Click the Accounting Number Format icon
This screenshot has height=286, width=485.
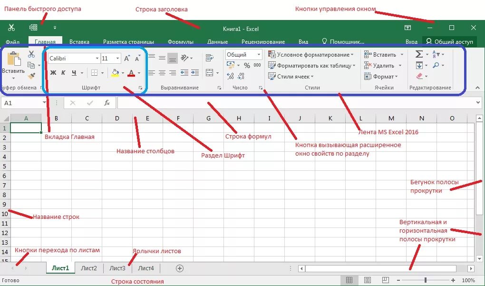point(231,65)
